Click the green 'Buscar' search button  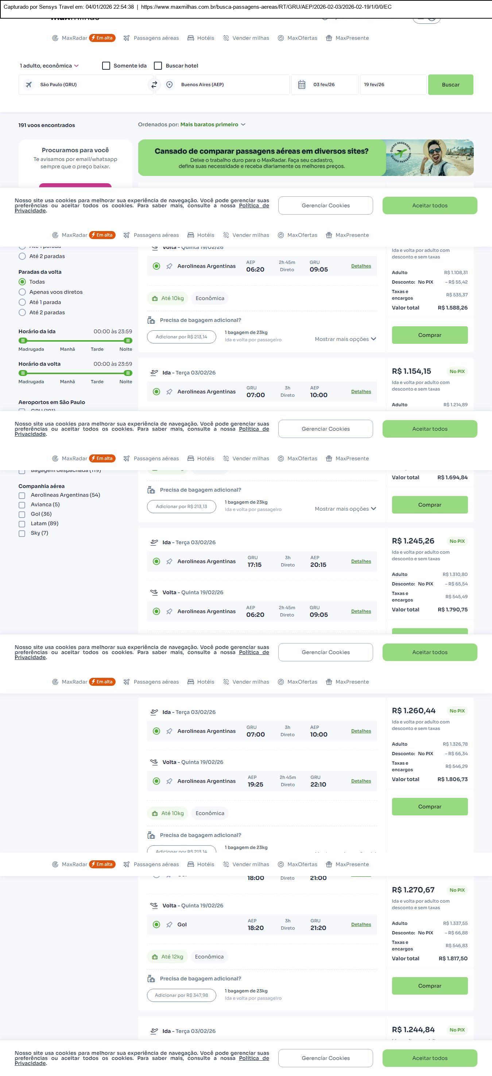coord(450,85)
